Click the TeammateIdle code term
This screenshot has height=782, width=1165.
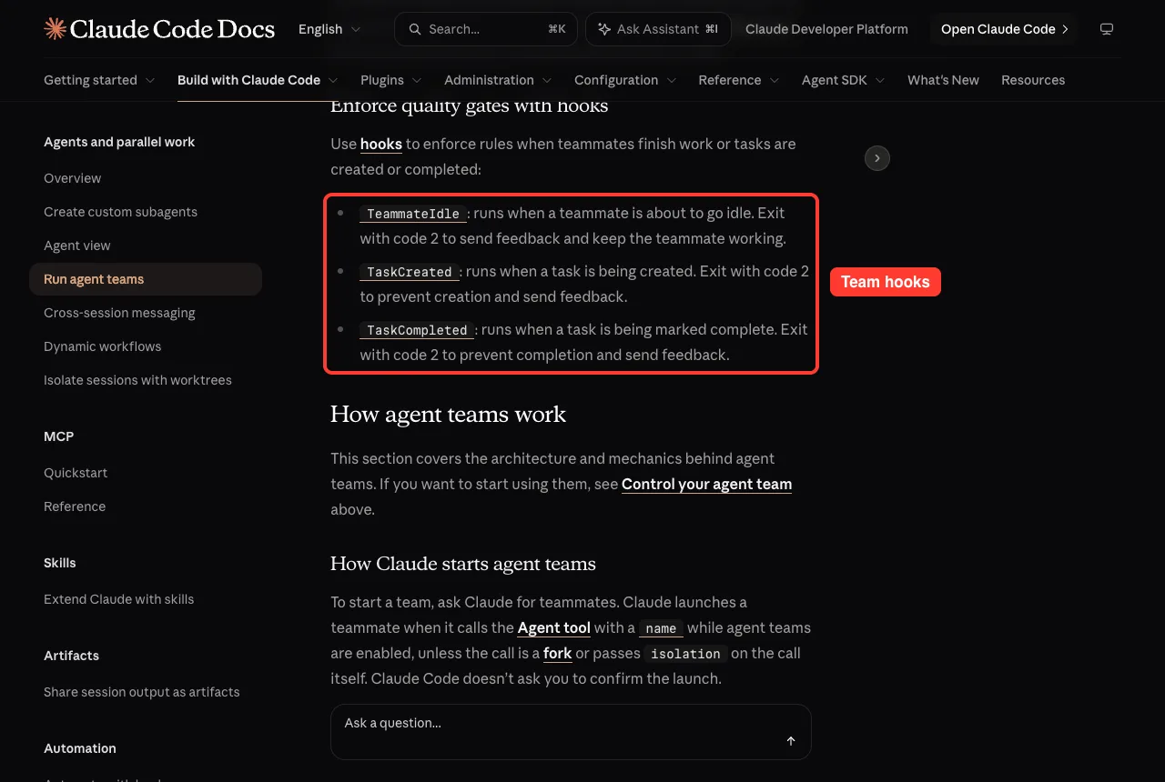coord(413,214)
